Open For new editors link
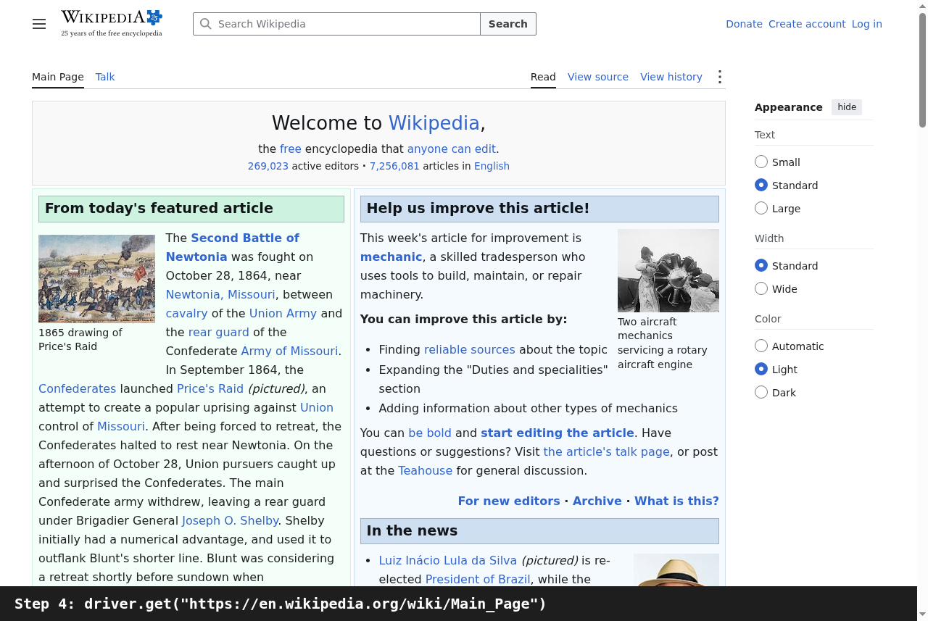Screen dimensions: 928x621 click(509, 501)
